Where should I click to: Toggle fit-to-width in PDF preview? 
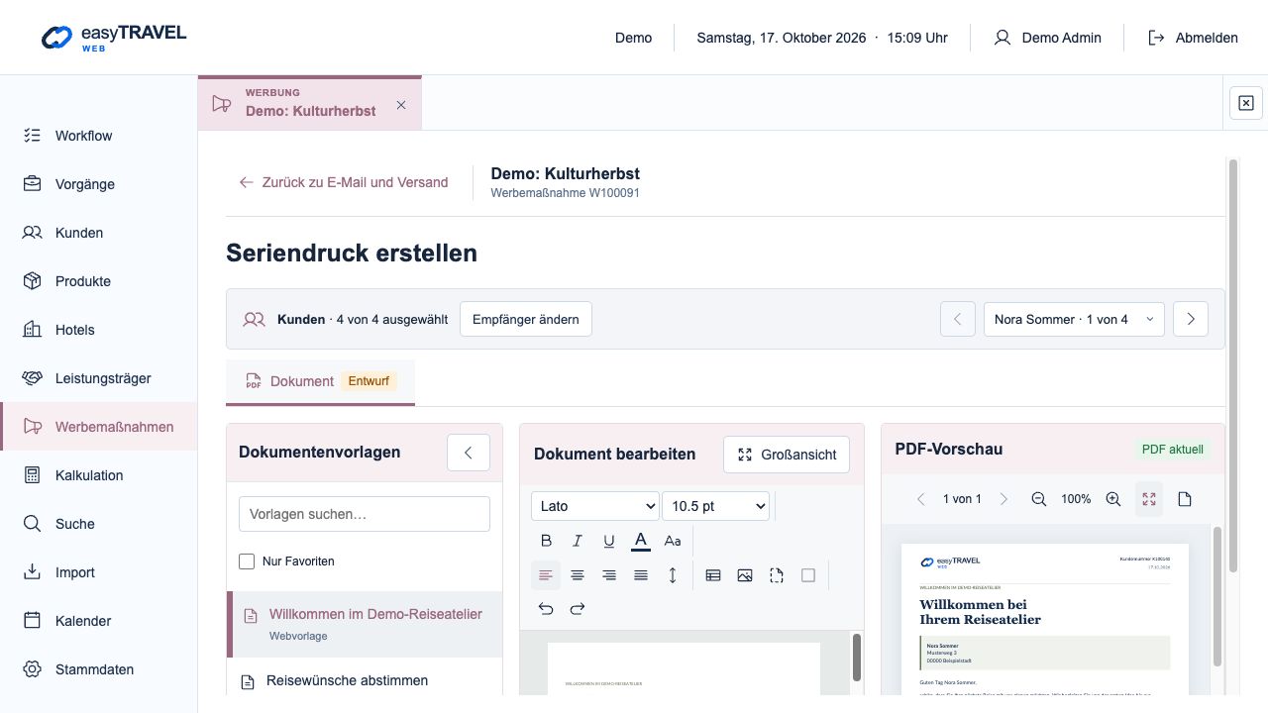tap(1149, 499)
